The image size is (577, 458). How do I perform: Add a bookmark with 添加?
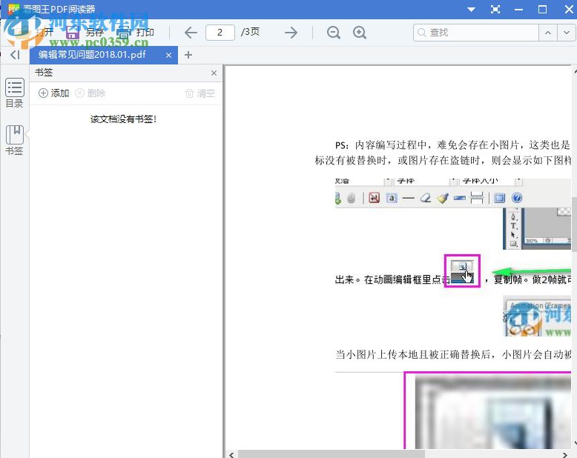54,93
